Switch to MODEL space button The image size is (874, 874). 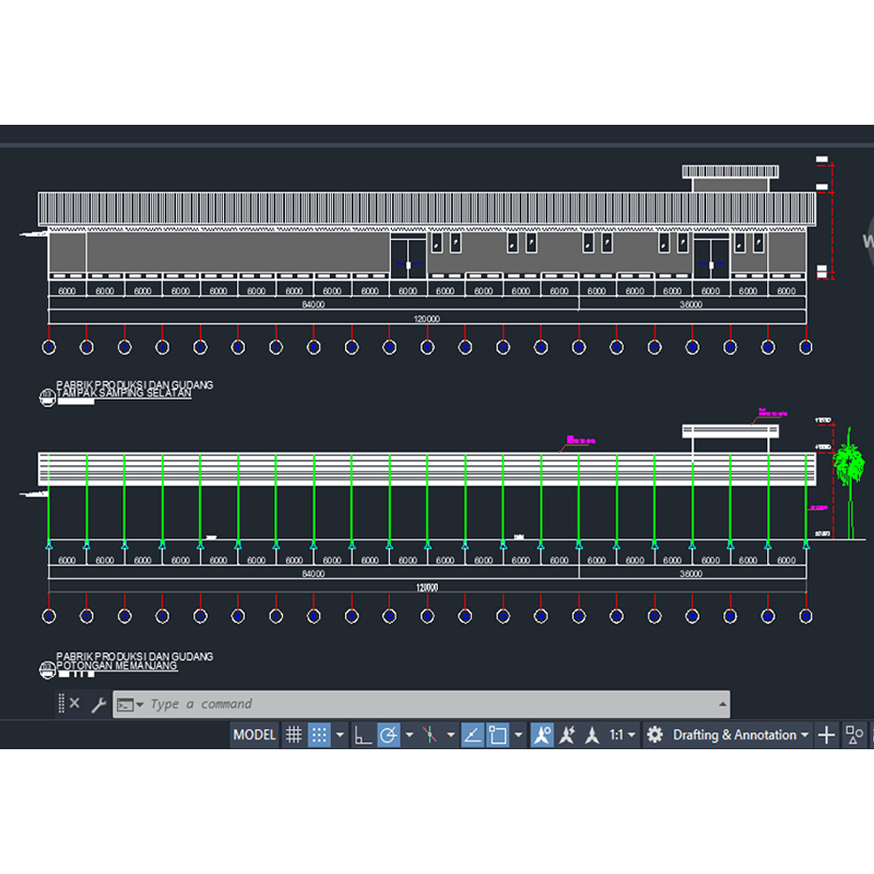(254, 734)
